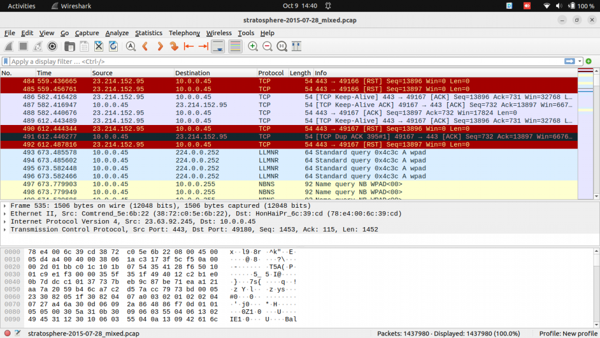
Task: Start a new capture with the shark fin icon
Action: click(8, 46)
